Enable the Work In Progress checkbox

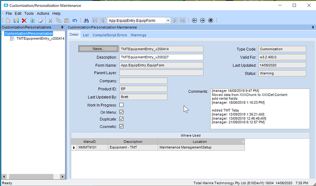[x=121, y=105]
